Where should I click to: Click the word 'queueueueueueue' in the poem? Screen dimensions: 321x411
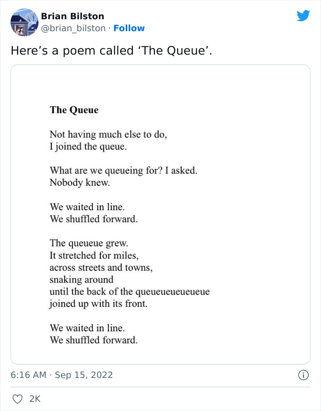(x=174, y=291)
